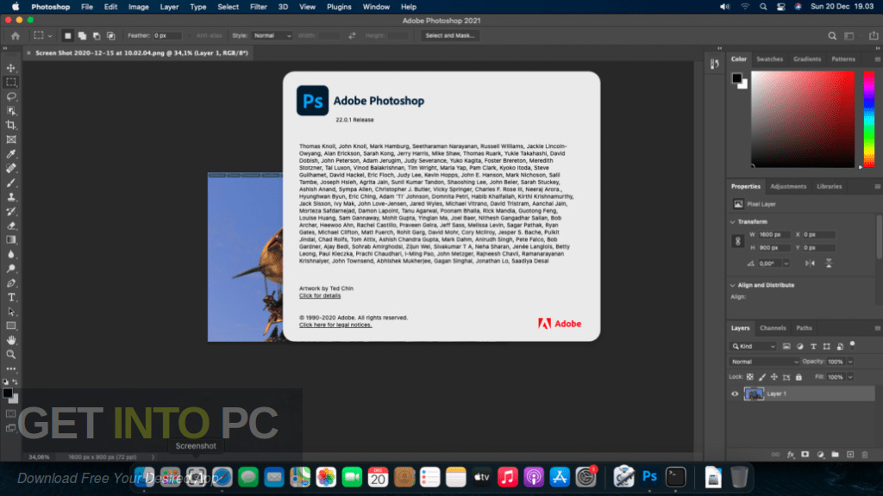
Task: Toggle link width and height
Action: [738, 241]
